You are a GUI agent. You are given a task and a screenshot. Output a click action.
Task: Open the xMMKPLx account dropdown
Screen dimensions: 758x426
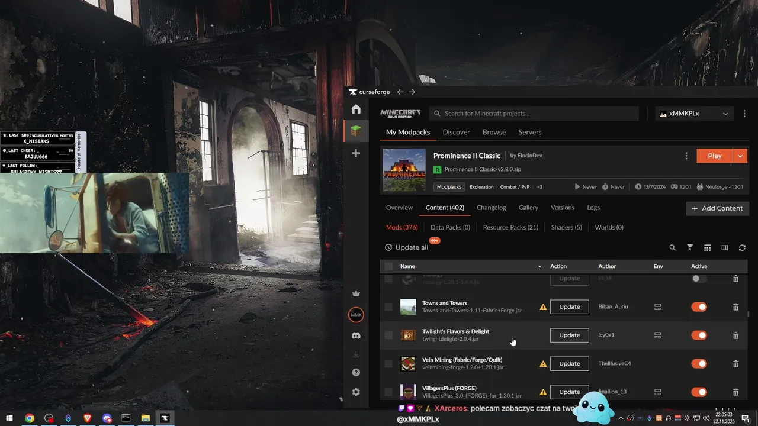tap(695, 114)
